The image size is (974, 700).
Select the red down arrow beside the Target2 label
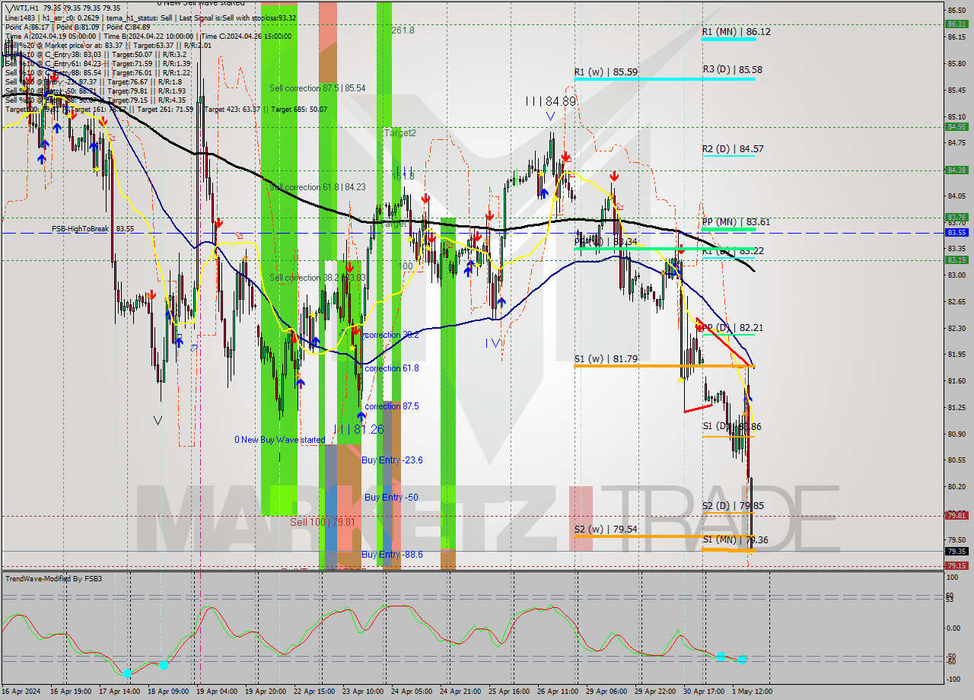click(426, 198)
